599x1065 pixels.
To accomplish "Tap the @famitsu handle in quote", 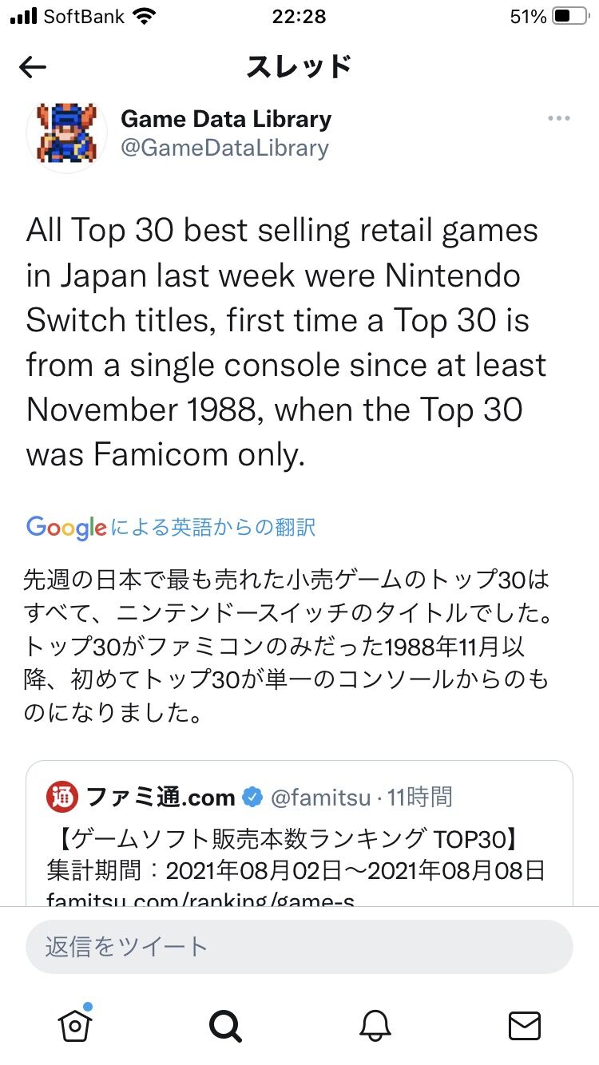I will tap(320, 797).
